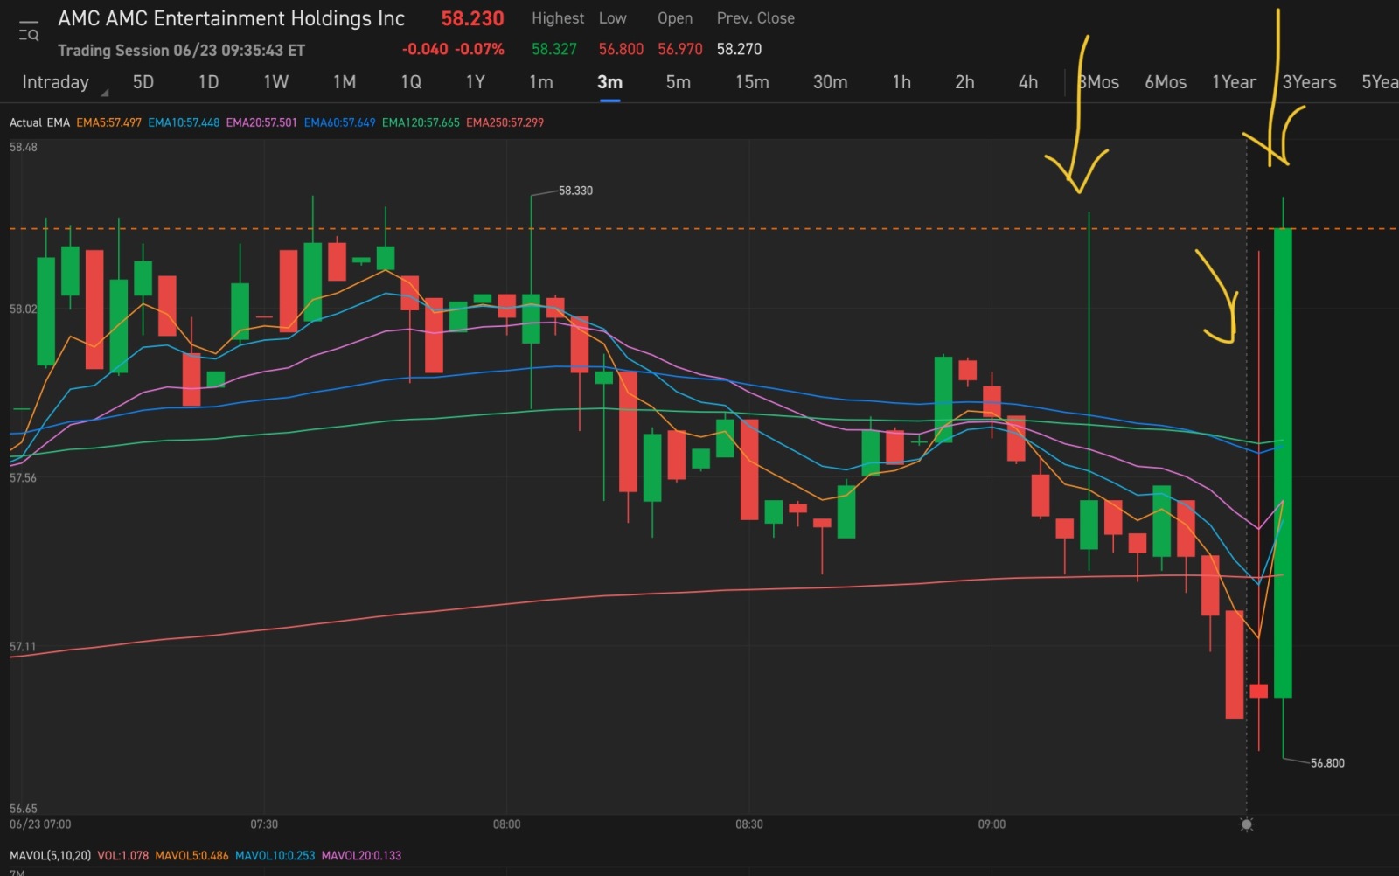The image size is (1399, 876).
Task: Switch to the 4h interval
Action: point(1028,82)
